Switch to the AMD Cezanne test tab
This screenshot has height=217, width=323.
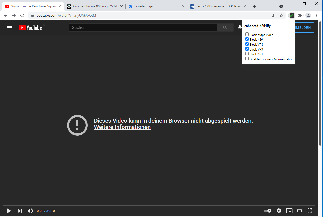click(218, 6)
